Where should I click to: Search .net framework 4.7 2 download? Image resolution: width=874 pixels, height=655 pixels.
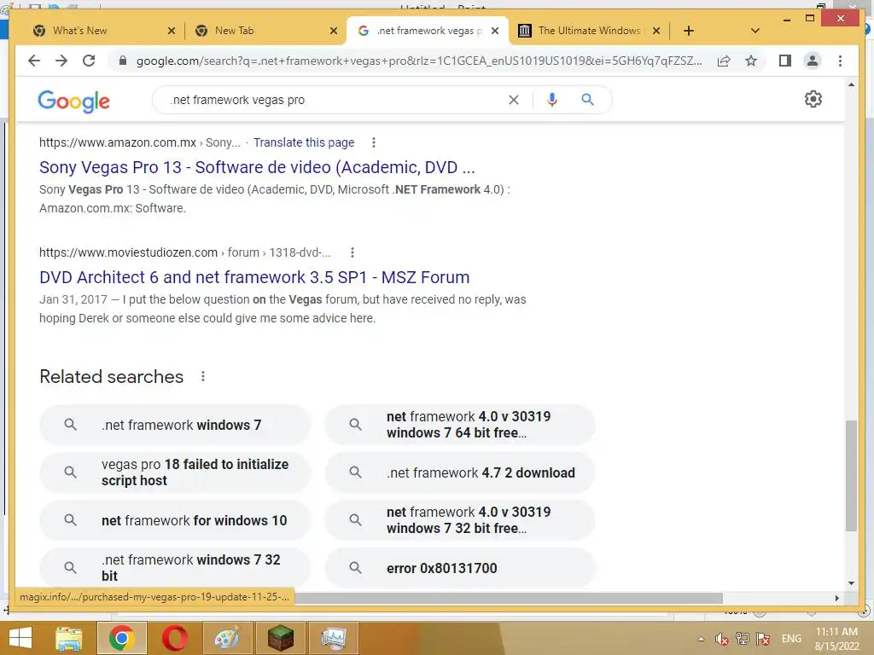(460, 472)
